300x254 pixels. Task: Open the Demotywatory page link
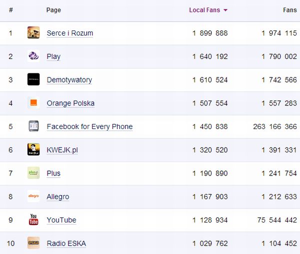pos(69,80)
